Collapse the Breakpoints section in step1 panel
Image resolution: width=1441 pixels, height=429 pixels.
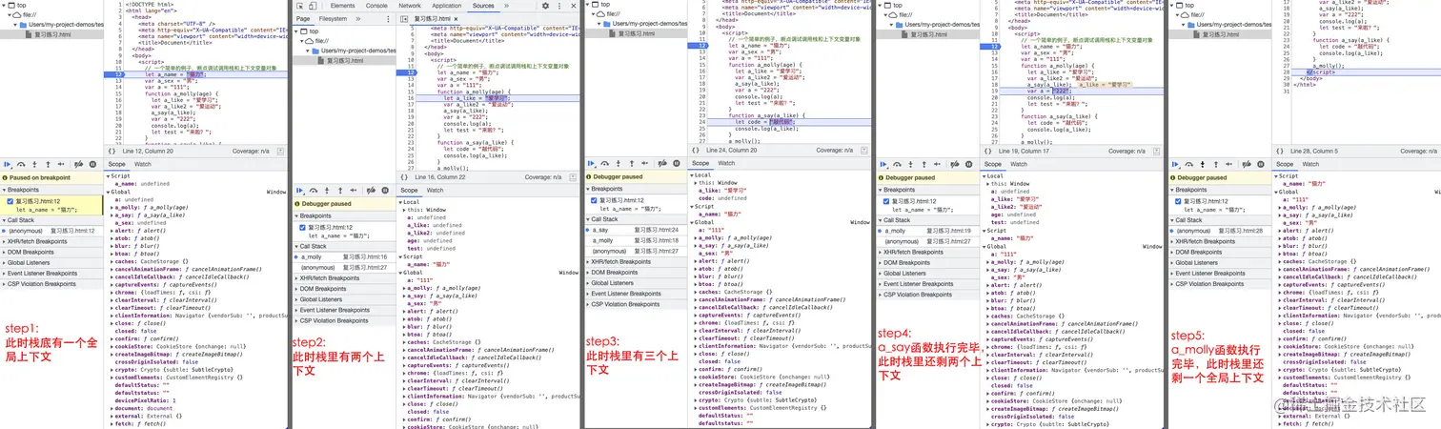click(x=51, y=190)
